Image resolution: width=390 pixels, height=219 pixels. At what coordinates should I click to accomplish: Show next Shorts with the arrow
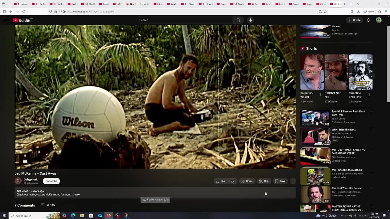coord(371,76)
